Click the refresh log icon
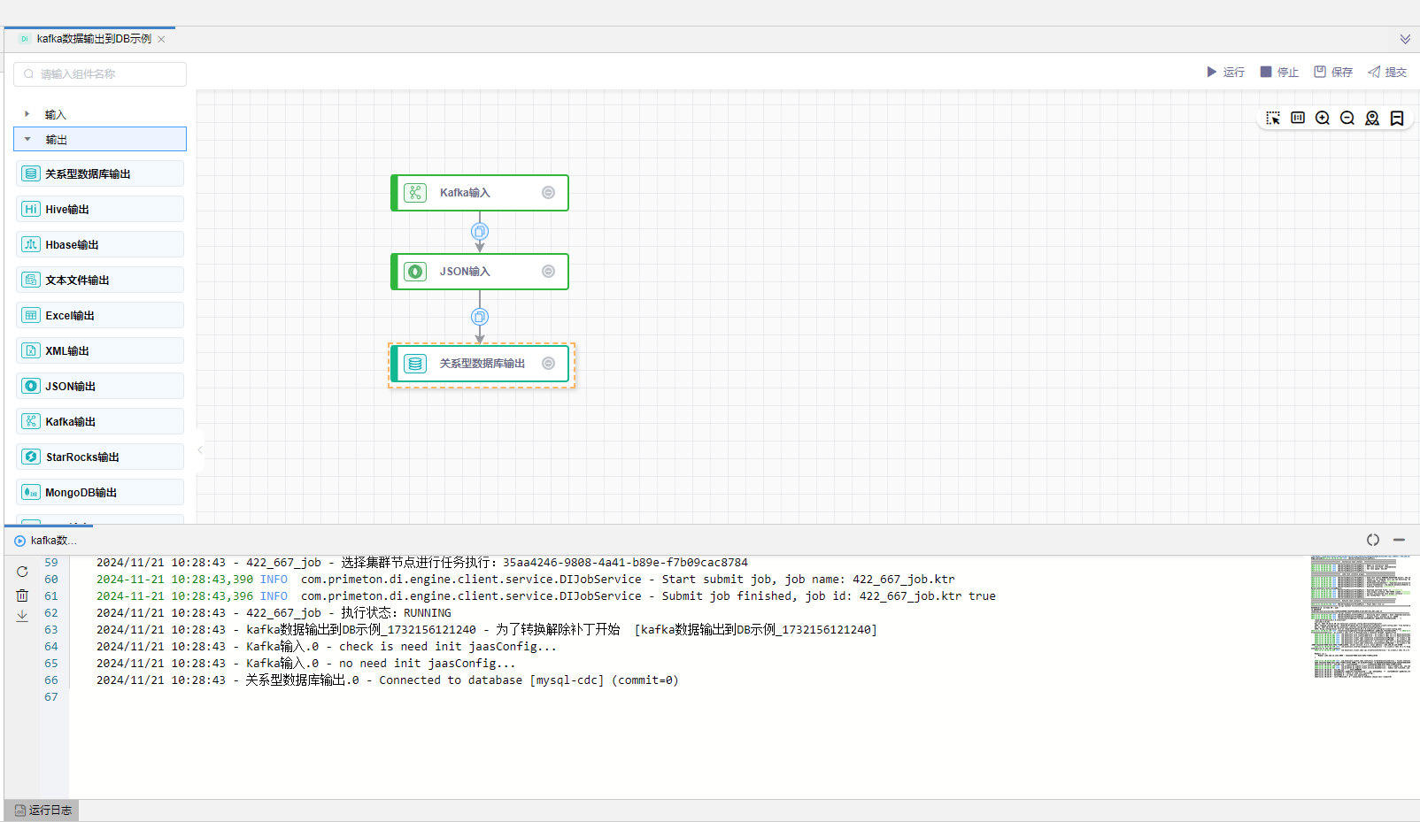Image resolution: width=1420 pixels, height=822 pixels. pos(22,572)
